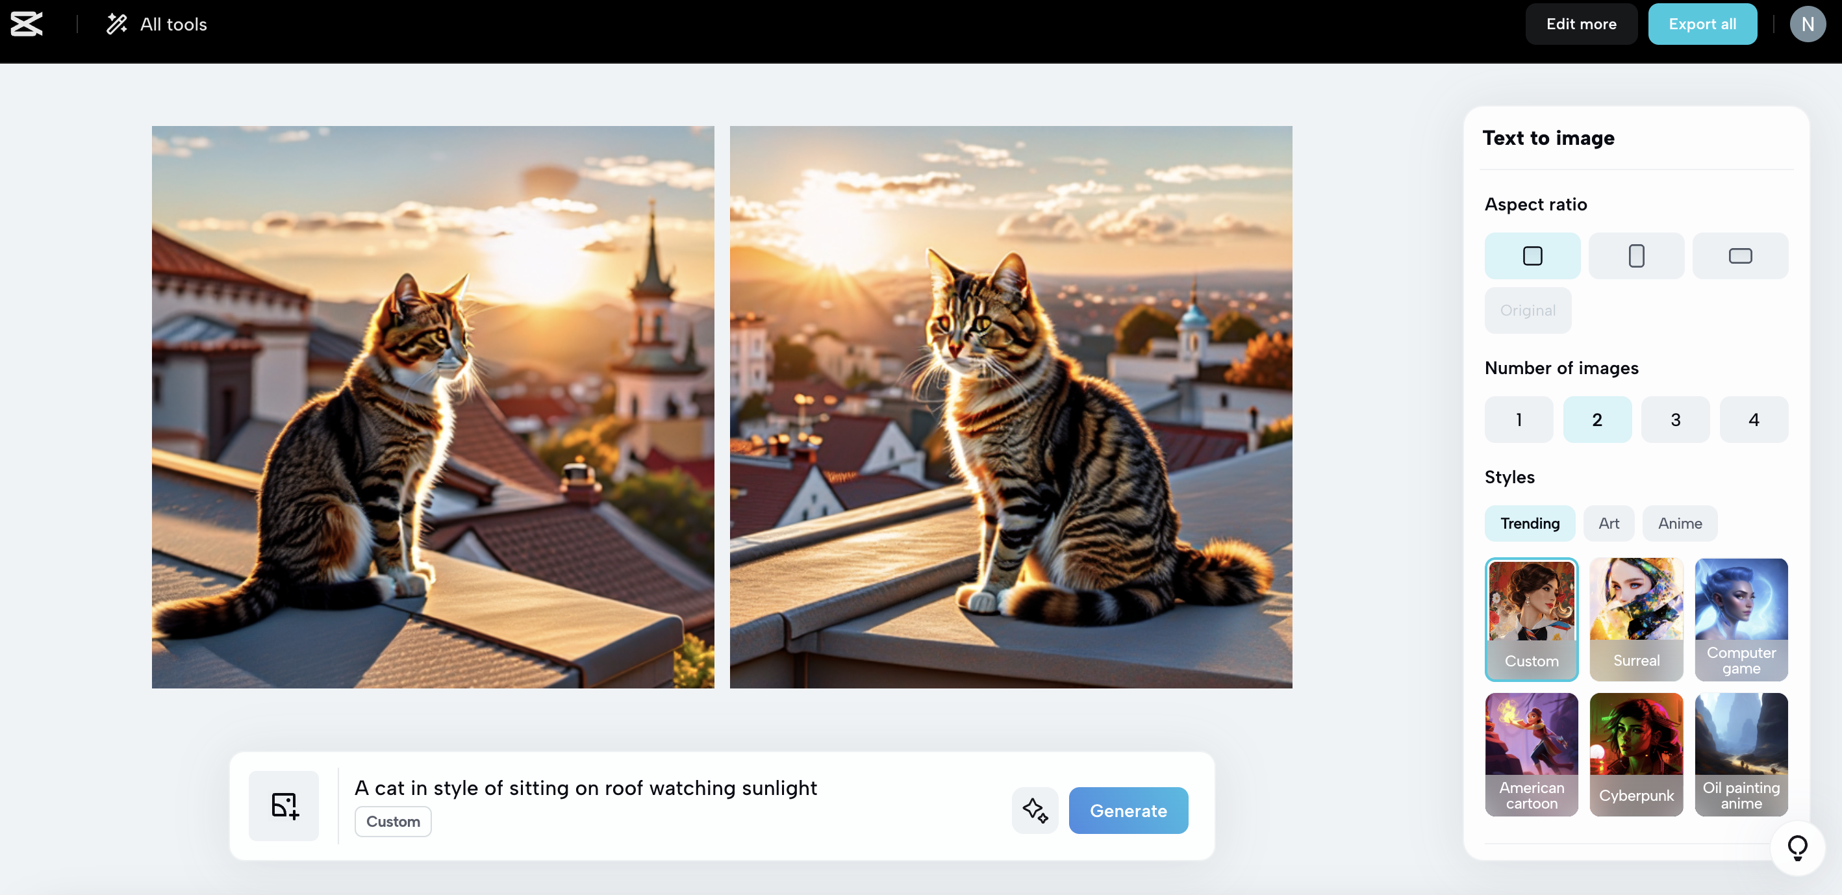The width and height of the screenshot is (1842, 895).
Task: Open the N user profile avatar
Action: click(x=1807, y=24)
